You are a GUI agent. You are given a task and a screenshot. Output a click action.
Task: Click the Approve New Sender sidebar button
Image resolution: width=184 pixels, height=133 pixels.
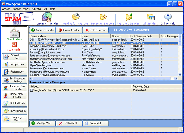pyautogui.click(x=14, y=88)
